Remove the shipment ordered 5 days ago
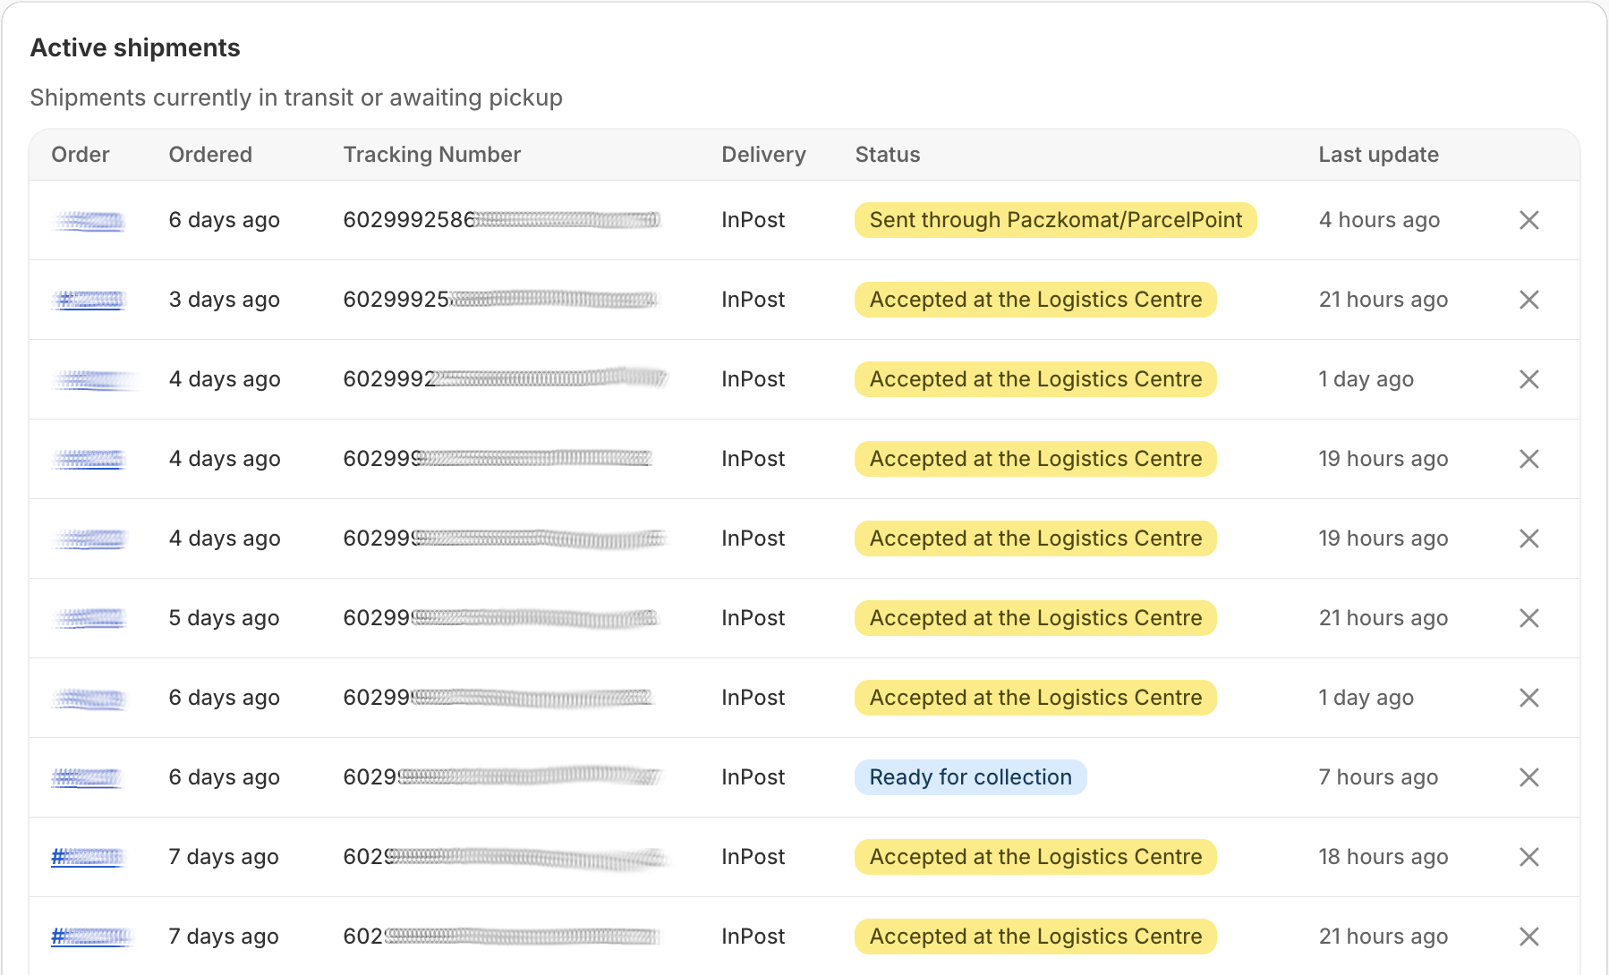This screenshot has width=1609, height=975. point(1528,618)
